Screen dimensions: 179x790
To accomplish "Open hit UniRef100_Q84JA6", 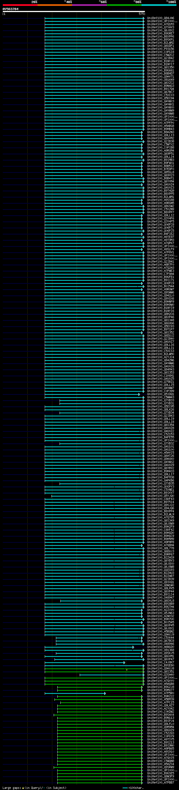I will 161,18.
